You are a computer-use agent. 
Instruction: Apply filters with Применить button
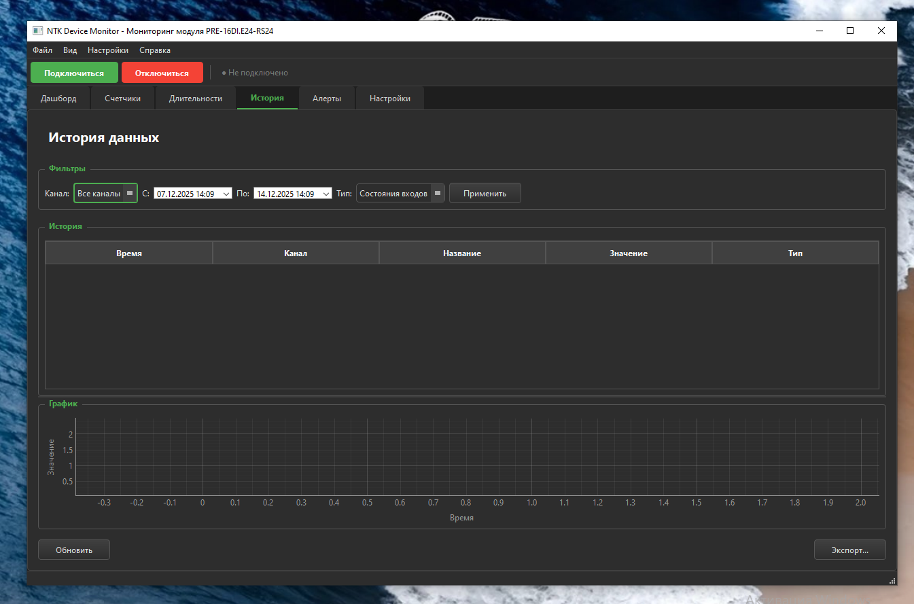[x=485, y=194]
